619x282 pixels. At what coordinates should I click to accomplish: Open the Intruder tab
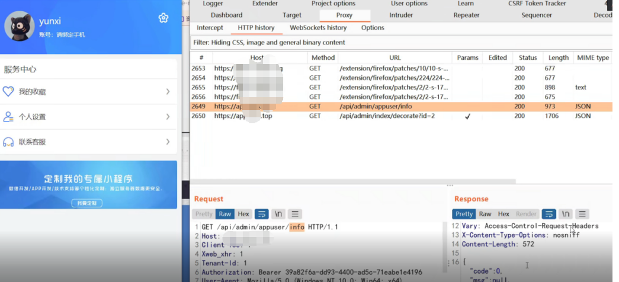[401, 15]
